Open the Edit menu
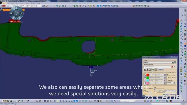This screenshot has width=187, height=105. pos(12,3)
